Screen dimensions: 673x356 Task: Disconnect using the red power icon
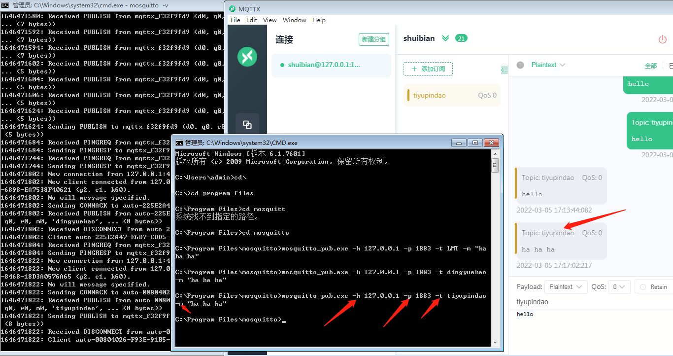tap(662, 39)
